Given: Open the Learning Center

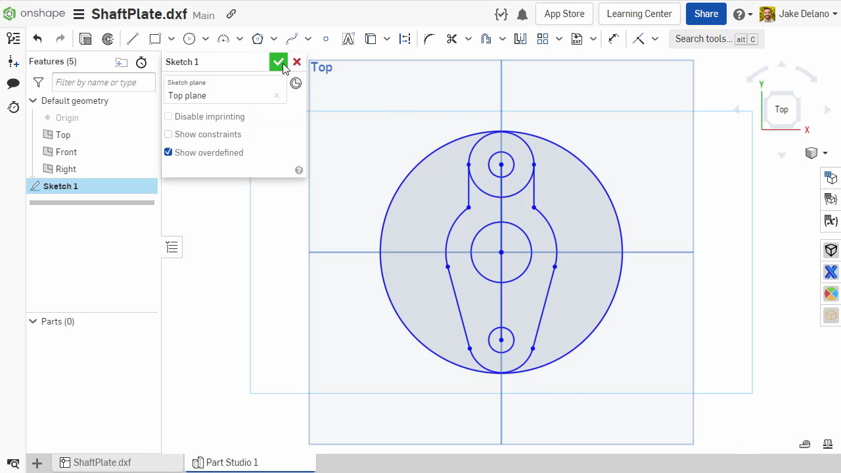Looking at the screenshot, I should [639, 14].
